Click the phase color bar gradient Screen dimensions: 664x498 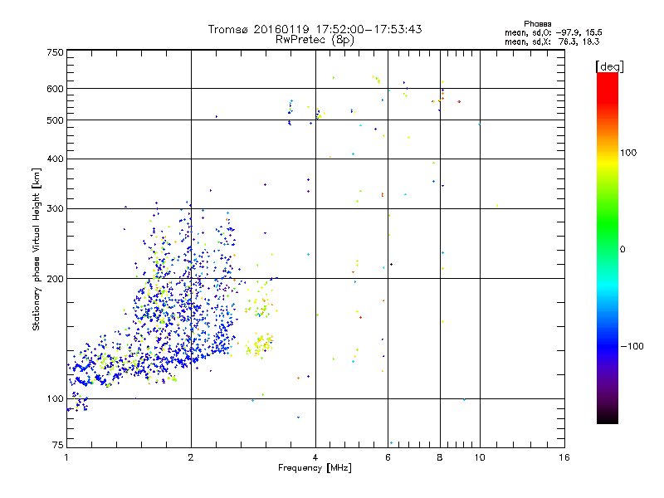pyautogui.click(x=608, y=248)
